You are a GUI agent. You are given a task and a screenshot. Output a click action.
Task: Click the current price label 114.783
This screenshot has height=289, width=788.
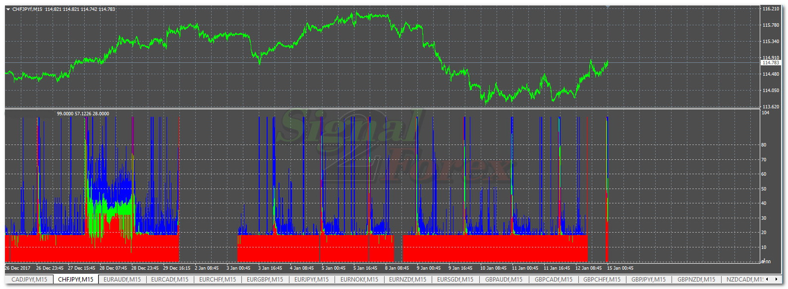click(771, 63)
